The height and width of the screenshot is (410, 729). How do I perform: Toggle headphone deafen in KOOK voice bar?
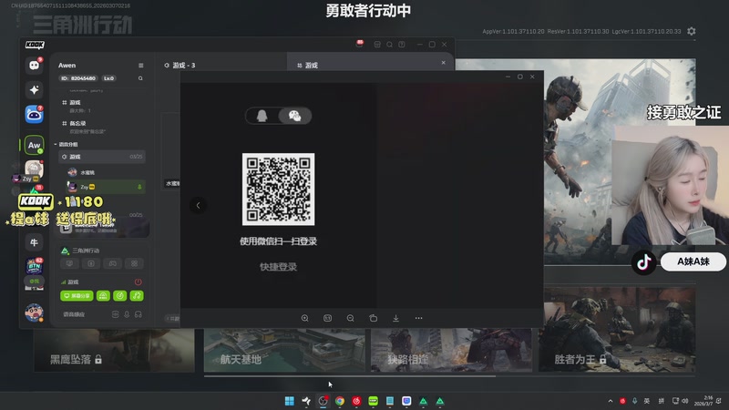(139, 314)
